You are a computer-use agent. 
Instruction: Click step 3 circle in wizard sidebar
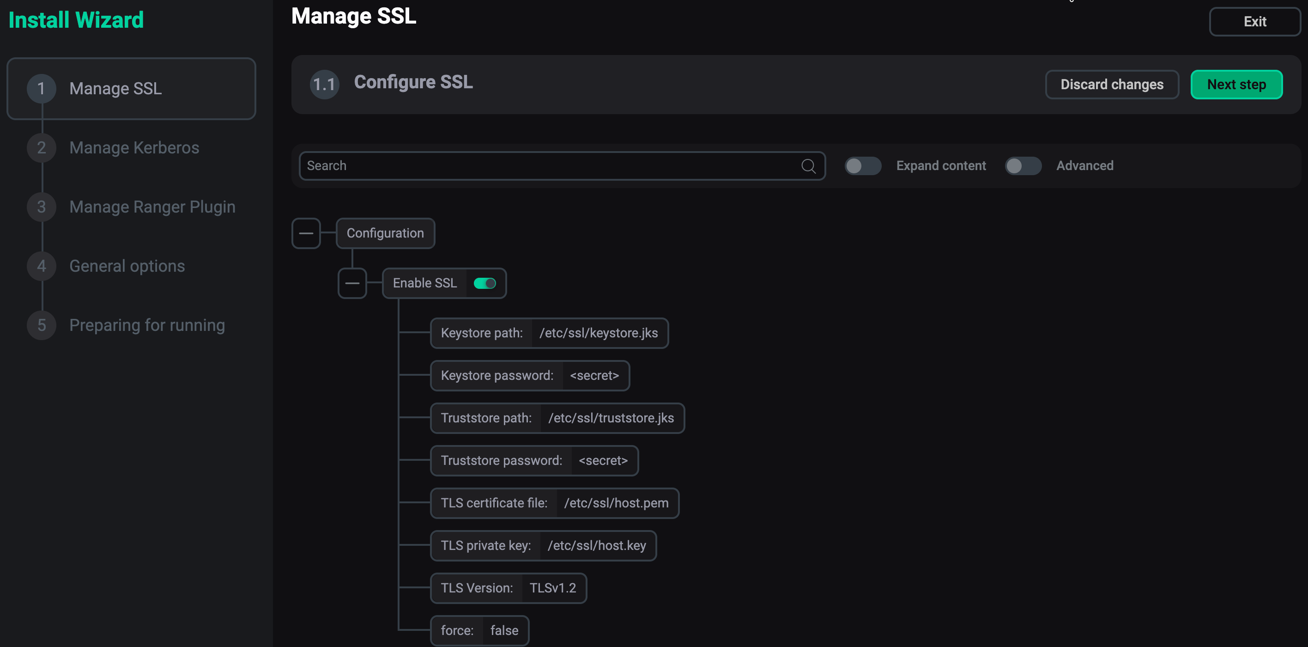tap(42, 207)
